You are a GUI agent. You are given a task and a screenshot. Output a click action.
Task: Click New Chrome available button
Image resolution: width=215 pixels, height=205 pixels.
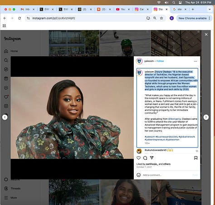pos(192,18)
